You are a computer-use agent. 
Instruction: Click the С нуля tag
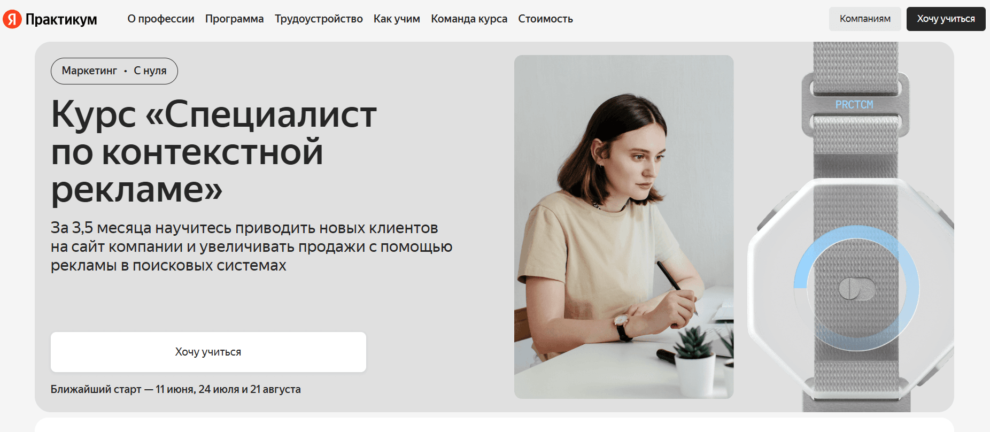click(150, 71)
